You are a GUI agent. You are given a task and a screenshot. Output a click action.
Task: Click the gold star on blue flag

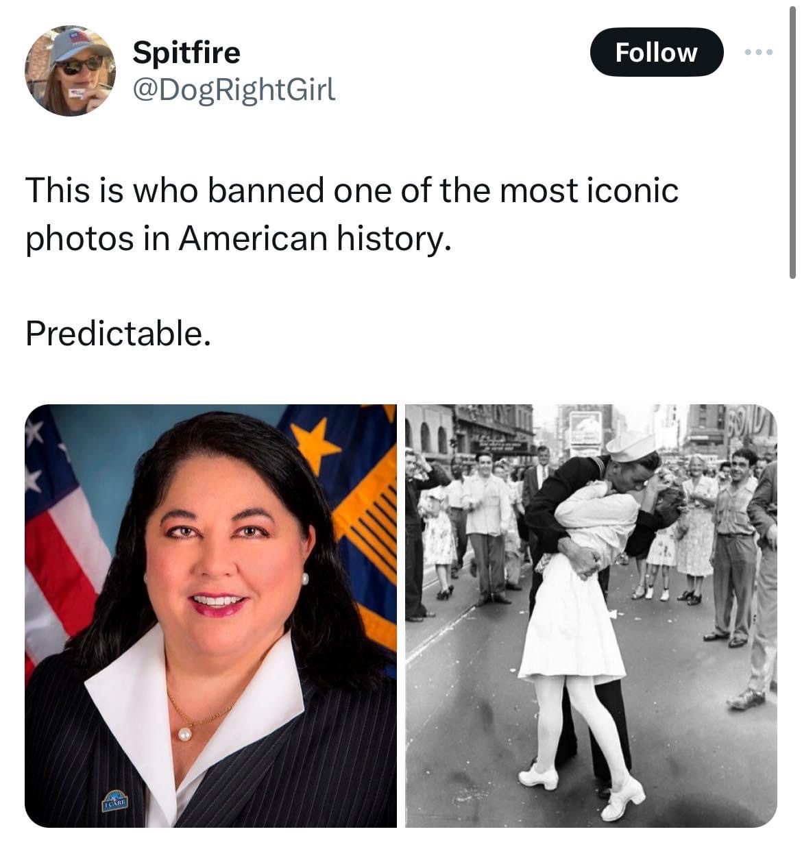315,443
